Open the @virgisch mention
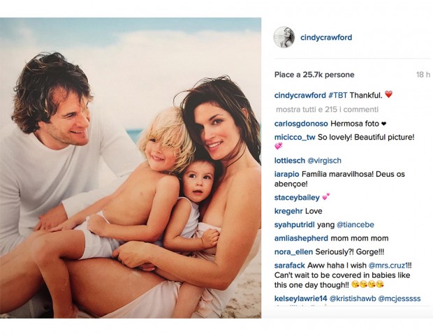The image size is (433, 336). point(324,161)
